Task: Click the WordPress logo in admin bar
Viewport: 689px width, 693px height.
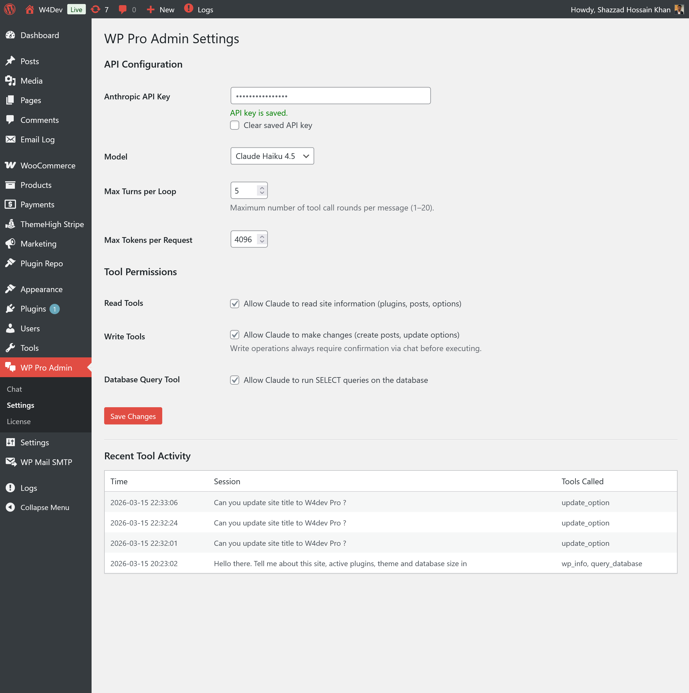Action: click(10, 9)
